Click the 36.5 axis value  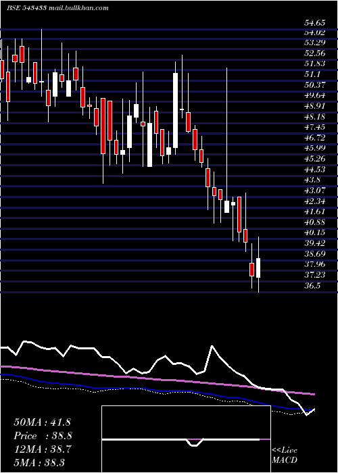312,286
